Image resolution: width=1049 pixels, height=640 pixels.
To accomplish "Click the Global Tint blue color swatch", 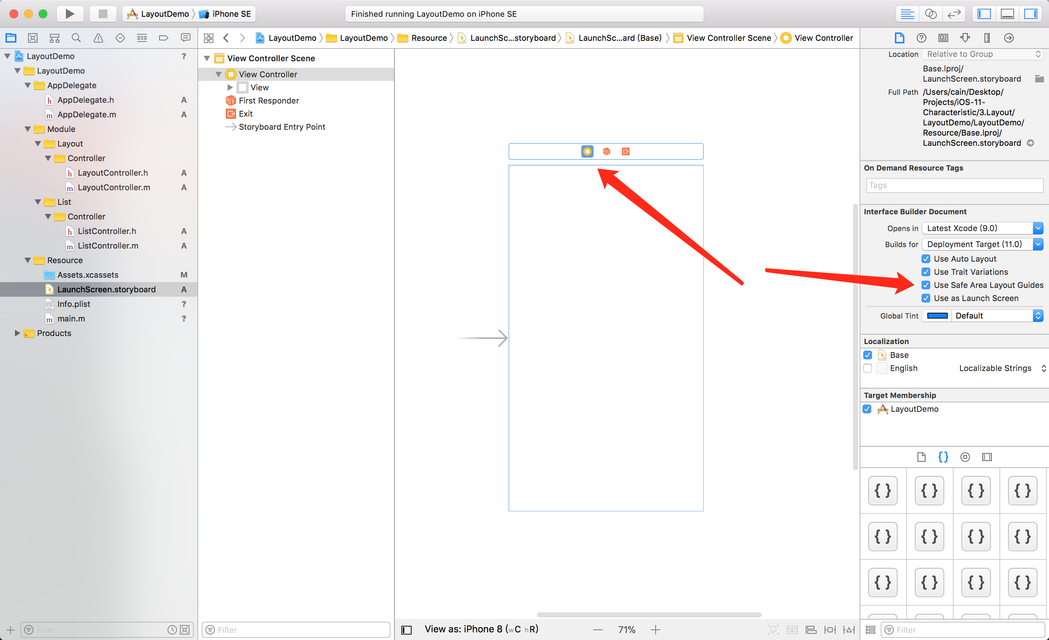I will [x=937, y=316].
